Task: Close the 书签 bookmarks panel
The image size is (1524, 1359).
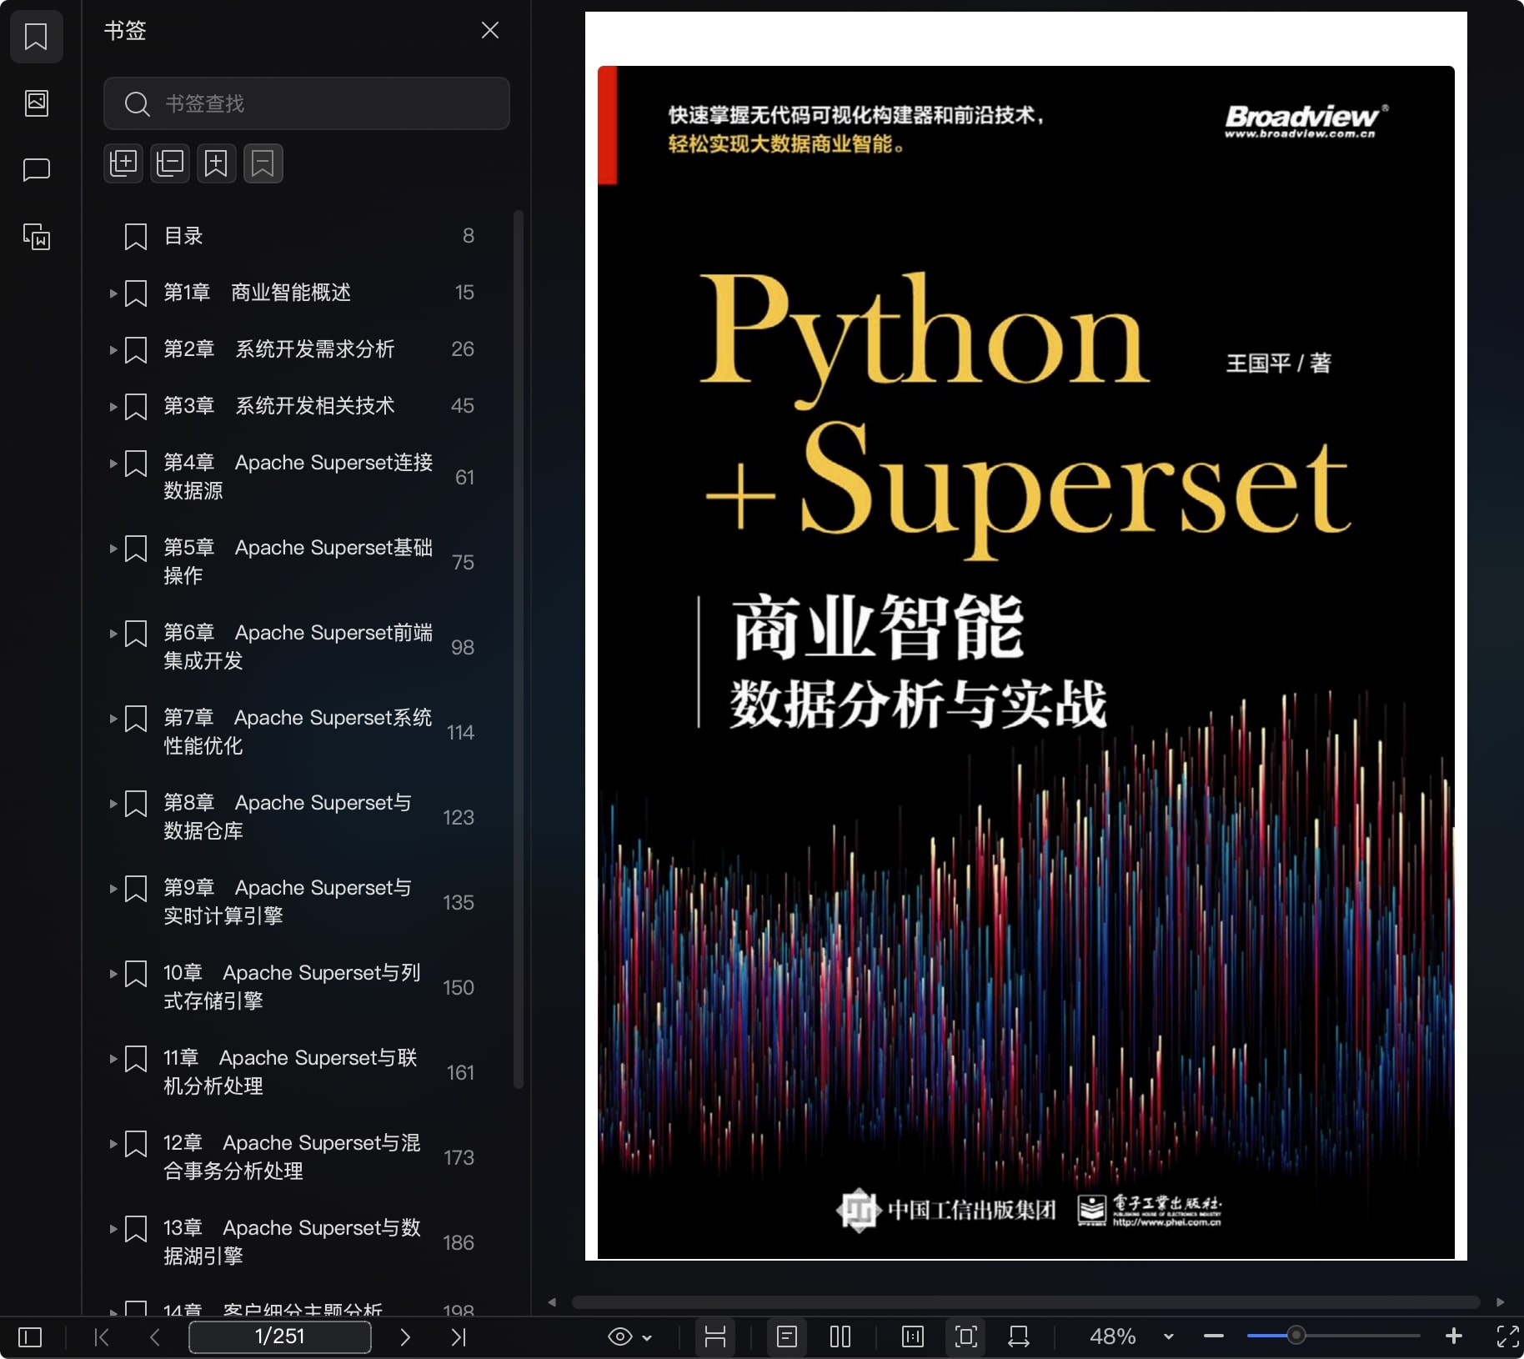Action: [490, 31]
